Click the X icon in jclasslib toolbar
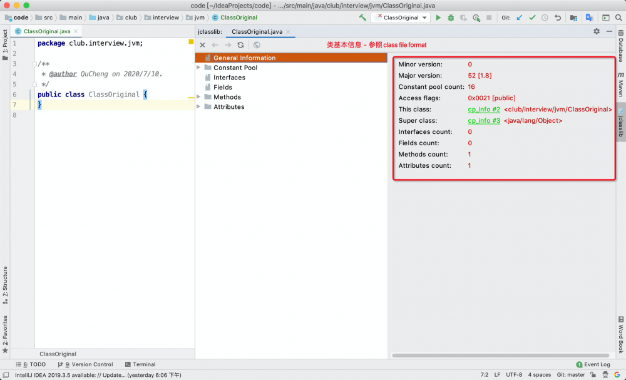 coord(202,45)
